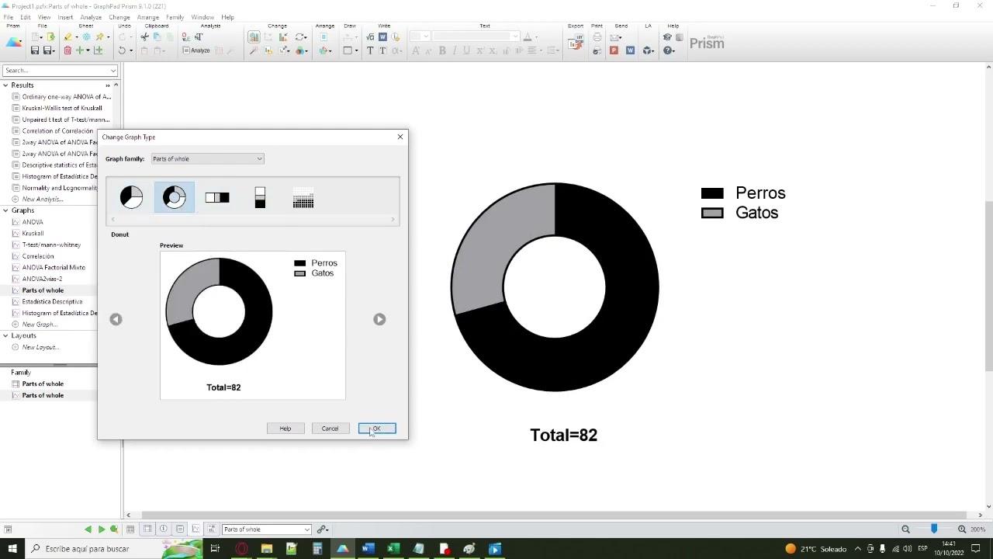This screenshot has width=993, height=559.
Task: Click the green previous sheet arrow in the bottom navigation bar
Action: click(x=88, y=529)
